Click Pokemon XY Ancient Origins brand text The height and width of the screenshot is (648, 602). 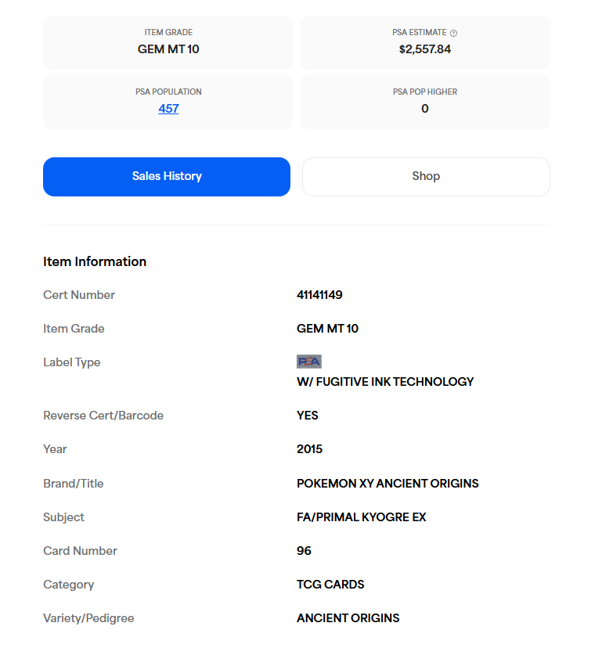pyautogui.click(x=388, y=484)
